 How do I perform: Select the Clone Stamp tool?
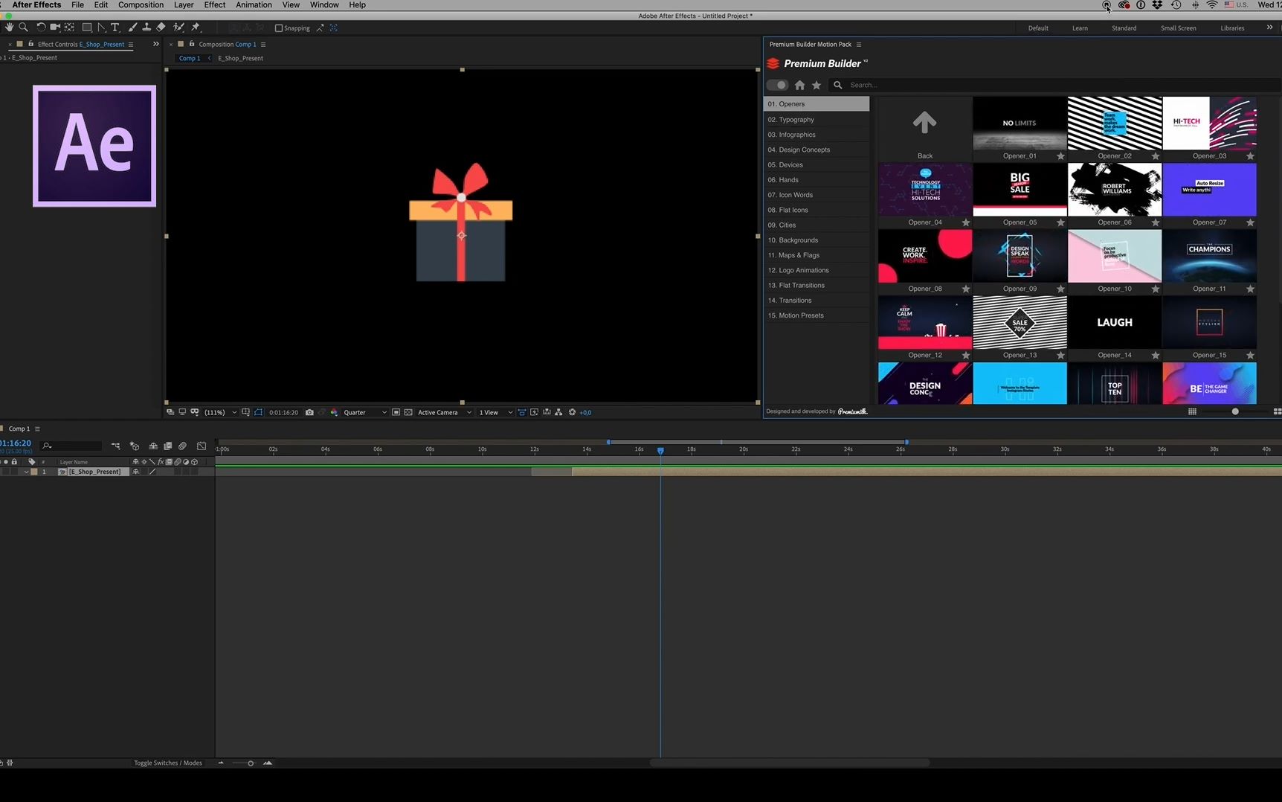pyautogui.click(x=146, y=28)
